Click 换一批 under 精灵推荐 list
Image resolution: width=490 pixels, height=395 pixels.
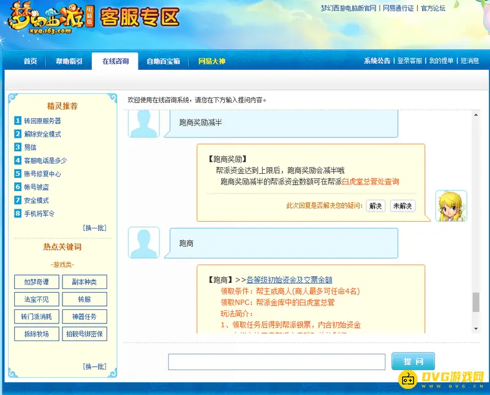pyautogui.click(x=95, y=228)
